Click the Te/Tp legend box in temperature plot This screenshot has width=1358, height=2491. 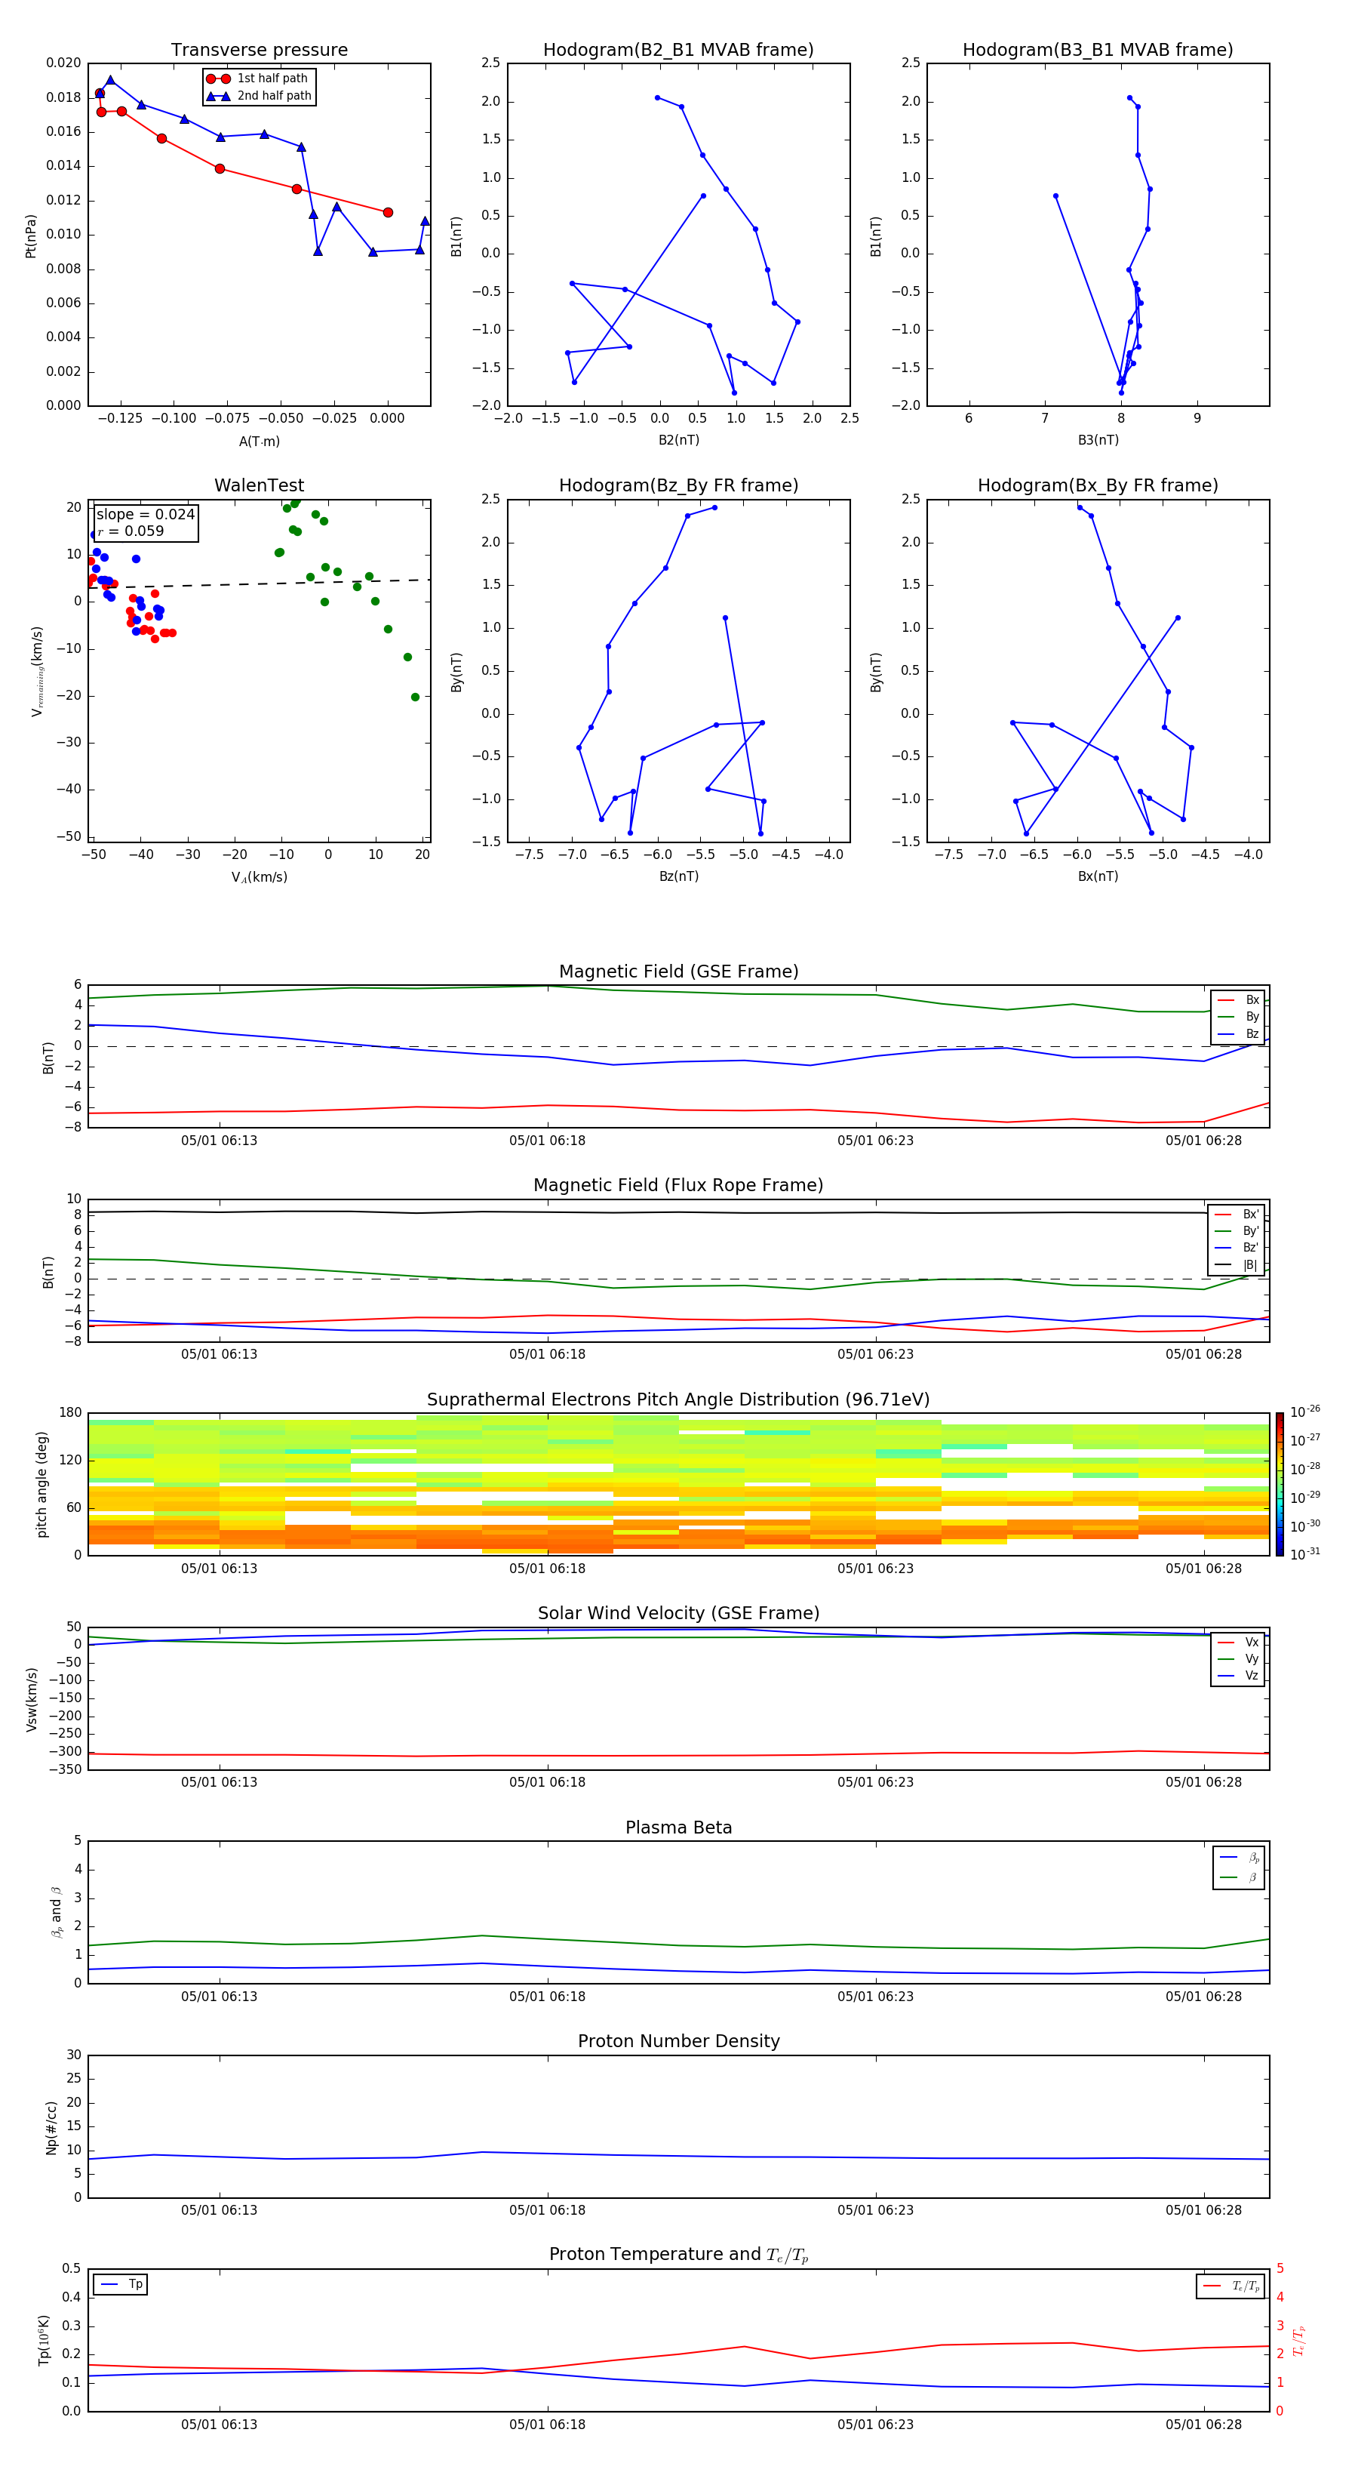coord(1230,2286)
